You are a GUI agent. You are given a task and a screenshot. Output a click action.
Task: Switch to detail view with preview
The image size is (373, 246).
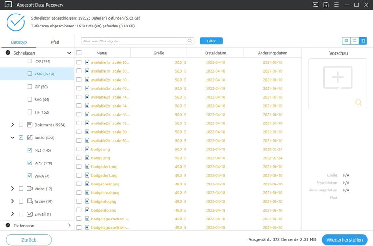tap(362, 41)
